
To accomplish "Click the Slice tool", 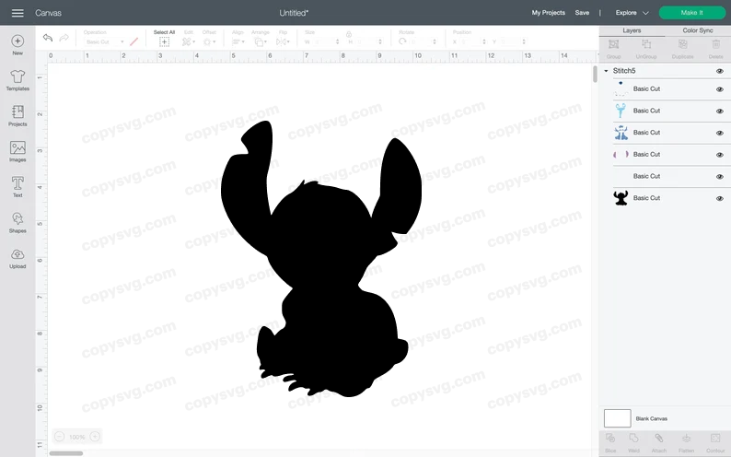I will [x=610, y=443].
